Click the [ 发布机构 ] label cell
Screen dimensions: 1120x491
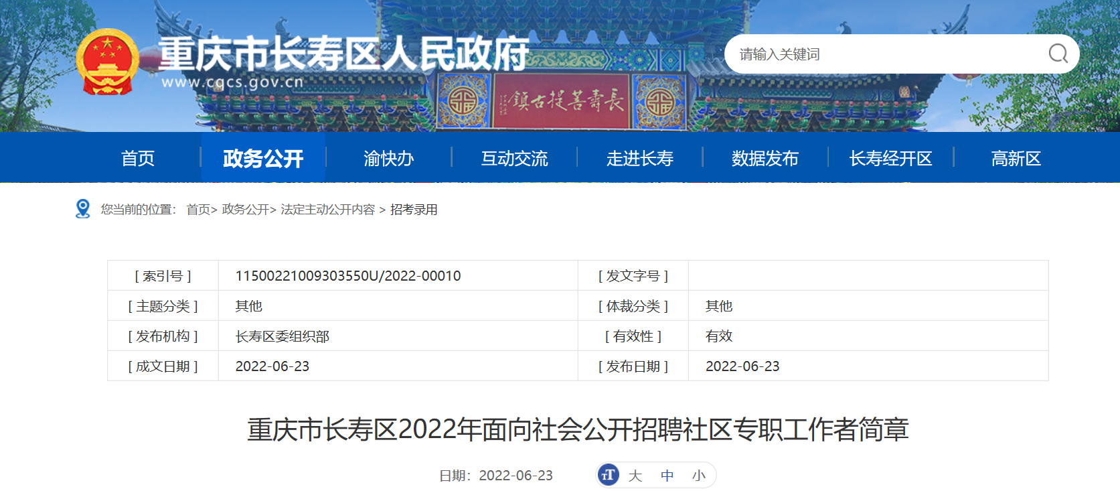pos(163,336)
